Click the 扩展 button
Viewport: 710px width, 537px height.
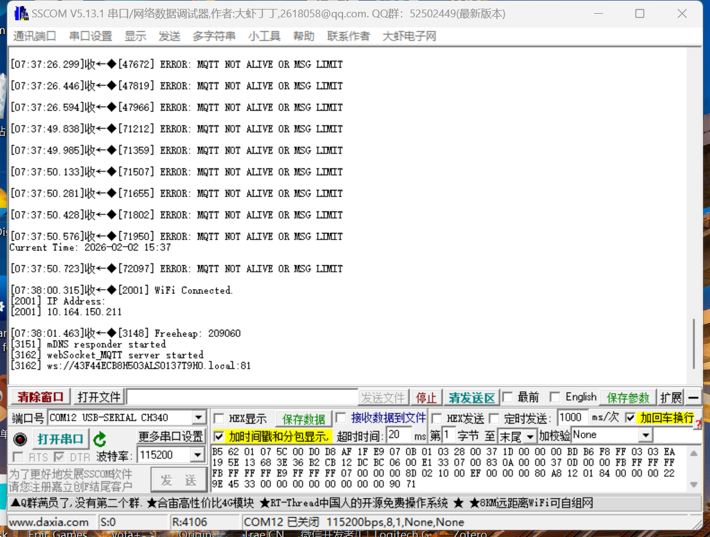[x=671, y=398]
